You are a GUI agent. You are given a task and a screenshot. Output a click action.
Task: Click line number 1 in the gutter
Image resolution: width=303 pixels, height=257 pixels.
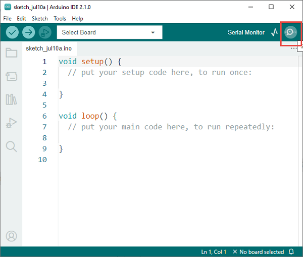[44, 62]
